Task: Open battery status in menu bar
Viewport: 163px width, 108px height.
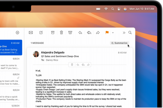Action: pos(98,9)
